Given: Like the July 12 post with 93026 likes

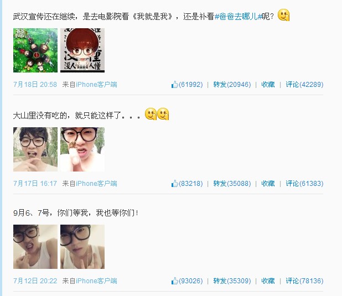Looking at the screenshot, I should click(x=187, y=281).
